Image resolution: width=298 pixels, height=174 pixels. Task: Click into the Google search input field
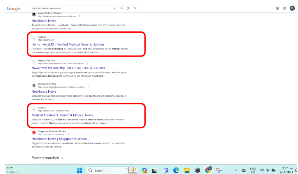click(70, 8)
